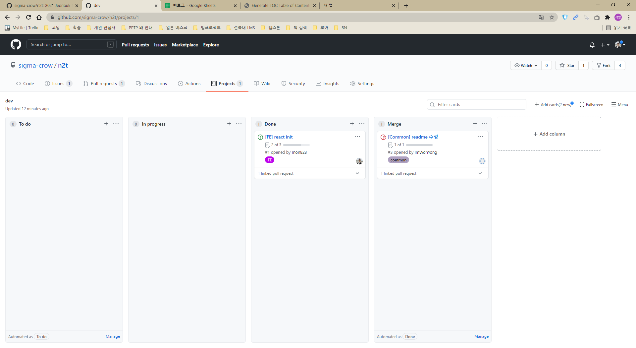Open In progress column options menu
Image resolution: width=636 pixels, height=348 pixels.
coord(239,124)
